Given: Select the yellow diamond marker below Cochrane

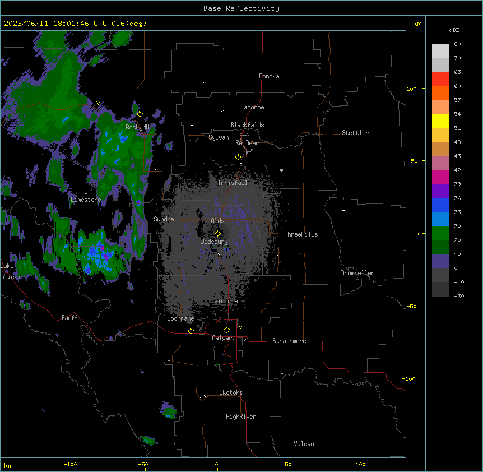Looking at the screenshot, I should pos(191,331).
